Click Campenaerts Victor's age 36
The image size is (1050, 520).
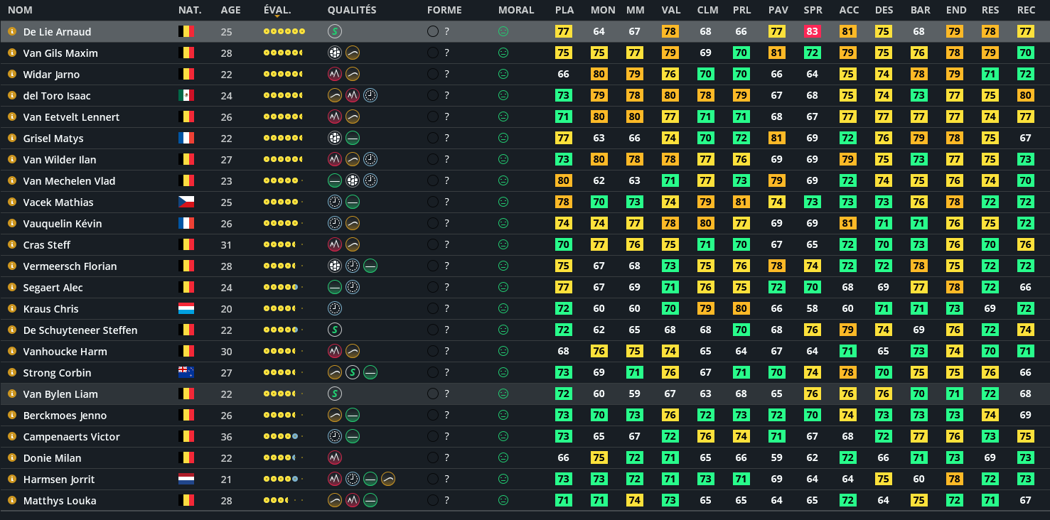226,436
